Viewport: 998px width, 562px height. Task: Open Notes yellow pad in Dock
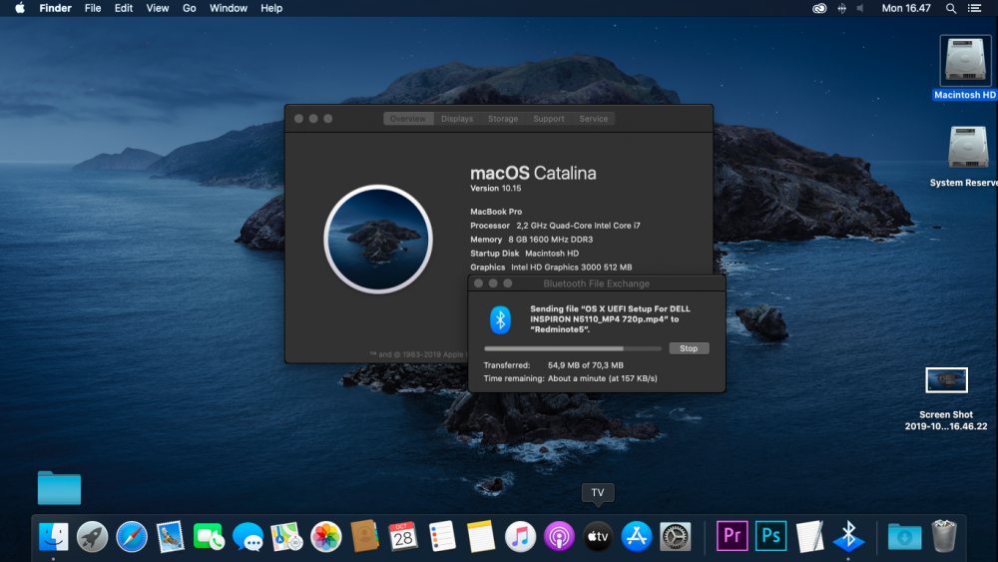[481, 536]
